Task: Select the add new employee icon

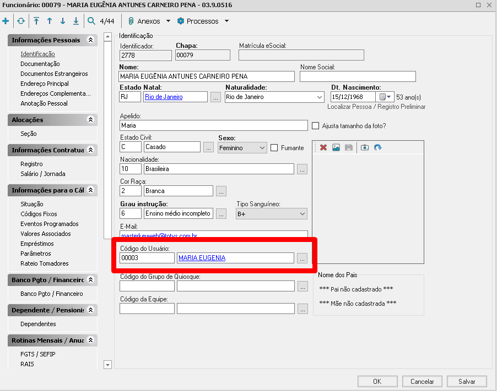Action: coord(7,21)
